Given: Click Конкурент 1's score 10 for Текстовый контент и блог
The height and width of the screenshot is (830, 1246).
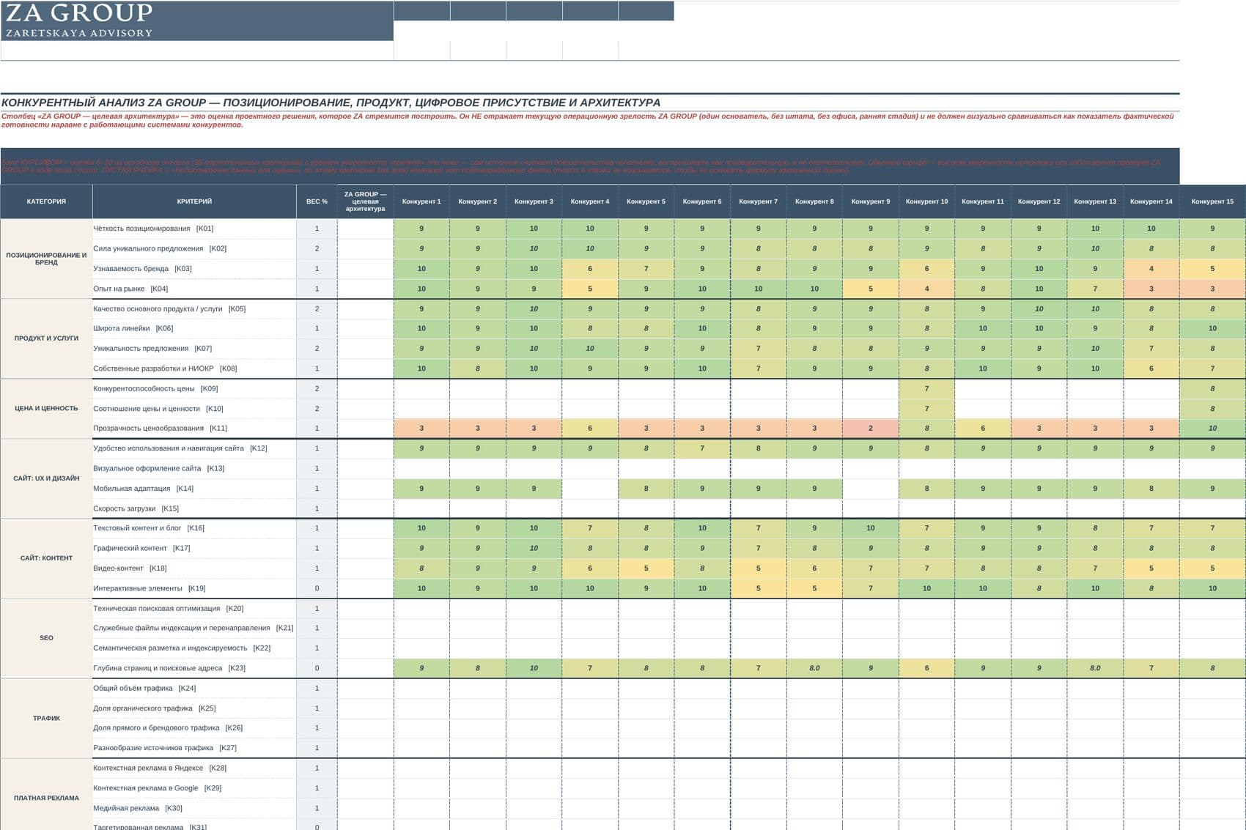Looking at the screenshot, I should (x=421, y=528).
